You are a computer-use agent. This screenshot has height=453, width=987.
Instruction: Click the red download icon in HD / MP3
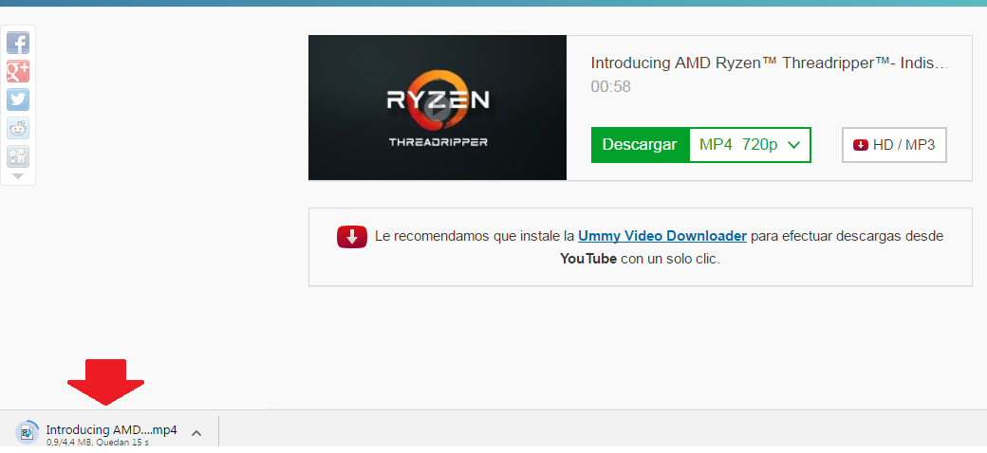point(861,145)
